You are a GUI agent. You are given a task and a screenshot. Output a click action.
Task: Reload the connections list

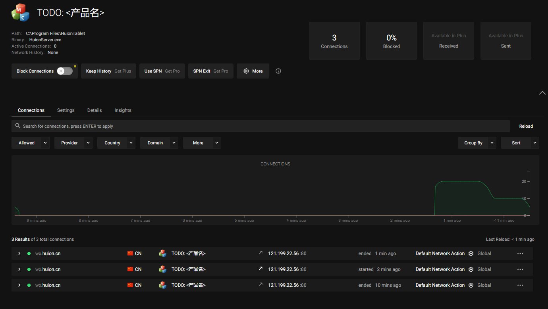tap(526, 126)
